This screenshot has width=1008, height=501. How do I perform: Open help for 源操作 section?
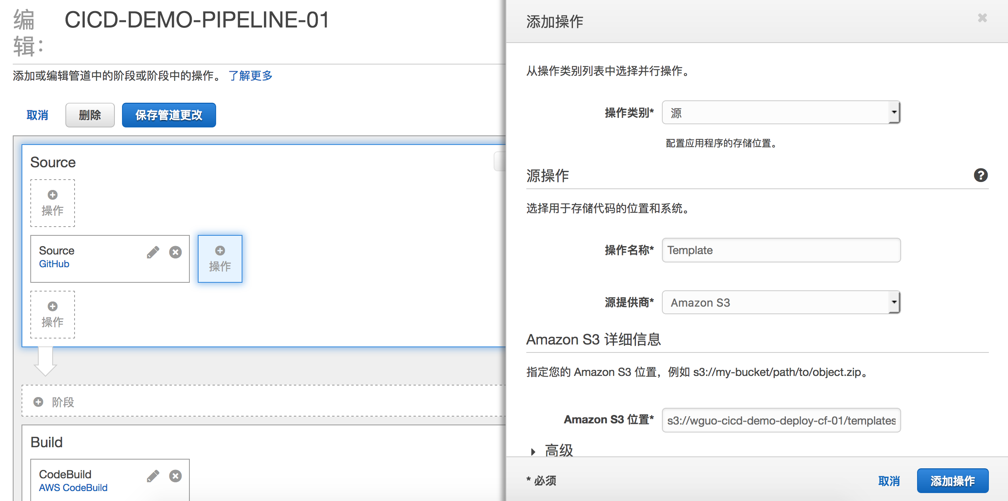[980, 175]
